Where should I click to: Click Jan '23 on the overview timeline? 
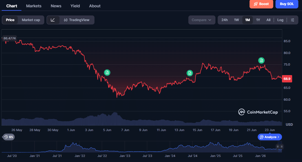[x=125, y=156]
